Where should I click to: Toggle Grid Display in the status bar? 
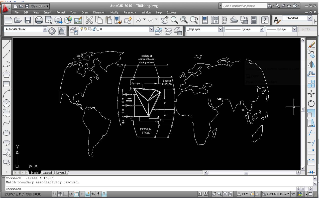click(x=60, y=194)
